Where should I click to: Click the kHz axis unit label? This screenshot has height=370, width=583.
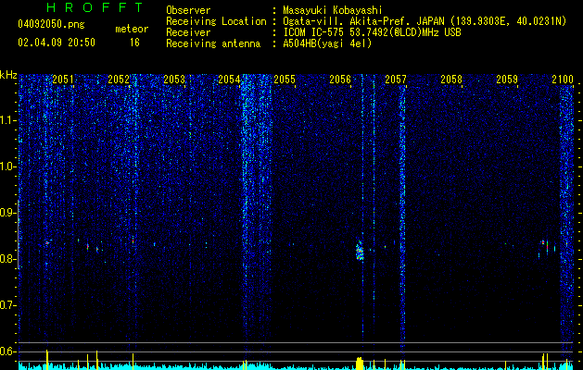pos(8,75)
